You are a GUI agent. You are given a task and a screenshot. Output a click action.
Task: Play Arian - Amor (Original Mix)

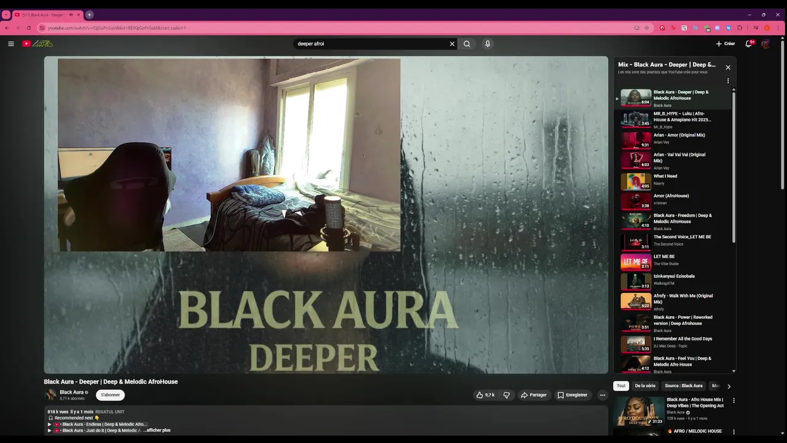tap(674, 139)
